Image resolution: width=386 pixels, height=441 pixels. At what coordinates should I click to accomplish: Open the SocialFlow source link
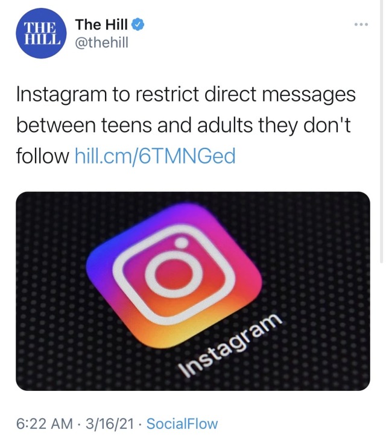tap(182, 424)
